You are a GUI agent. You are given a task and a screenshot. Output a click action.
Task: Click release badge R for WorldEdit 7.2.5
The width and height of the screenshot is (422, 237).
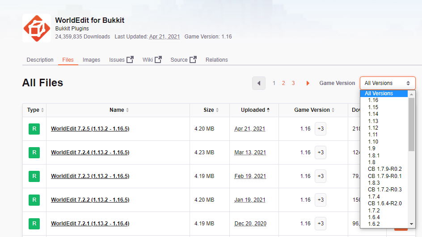point(34,129)
